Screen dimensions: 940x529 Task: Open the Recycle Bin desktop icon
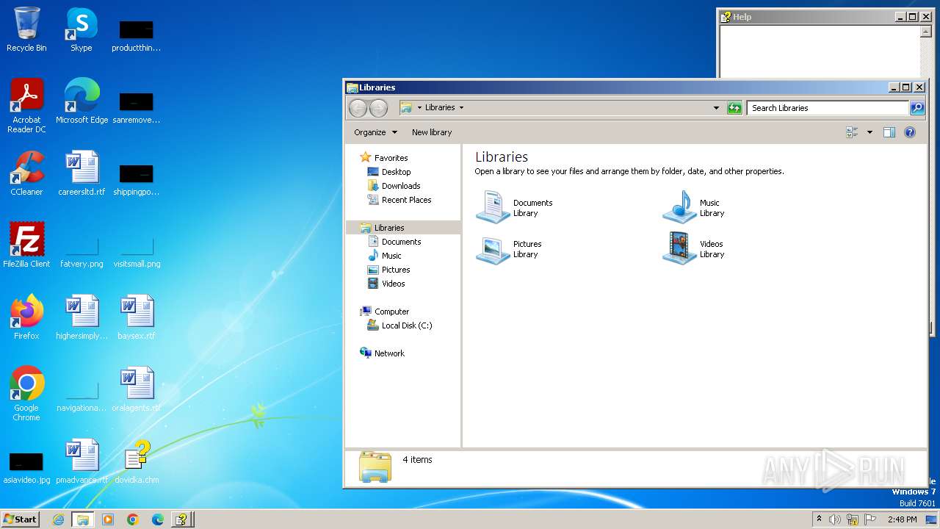point(26,29)
